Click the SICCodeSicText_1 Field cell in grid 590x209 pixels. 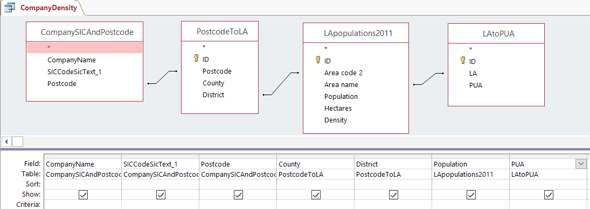tap(160, 164)
